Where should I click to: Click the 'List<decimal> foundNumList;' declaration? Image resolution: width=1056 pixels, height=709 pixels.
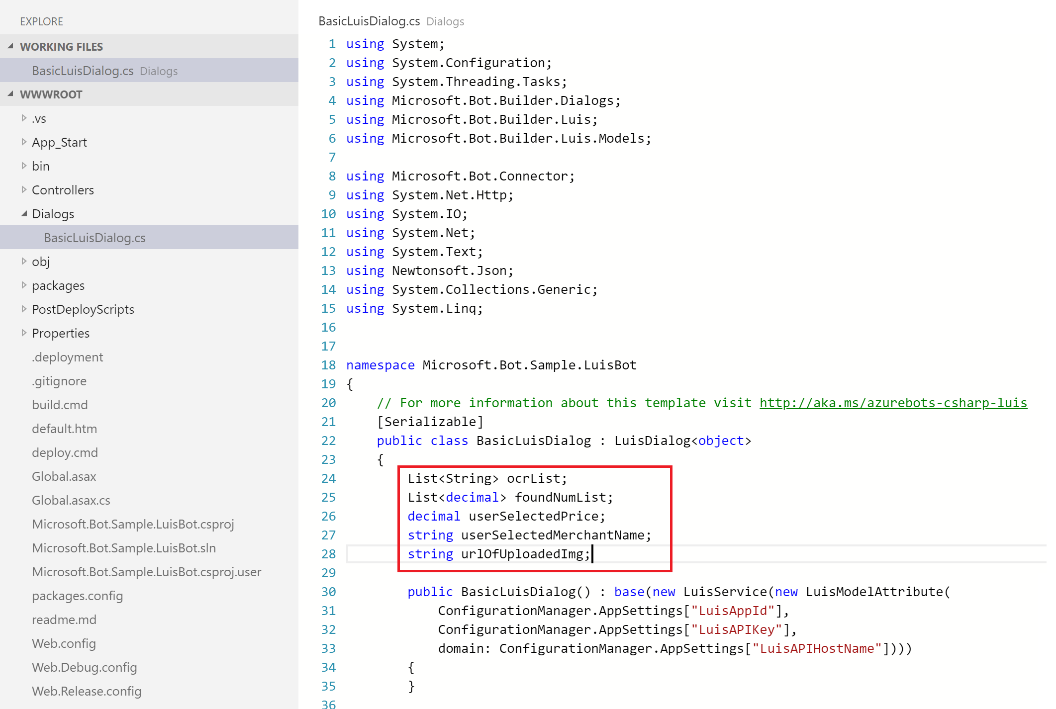510,497
